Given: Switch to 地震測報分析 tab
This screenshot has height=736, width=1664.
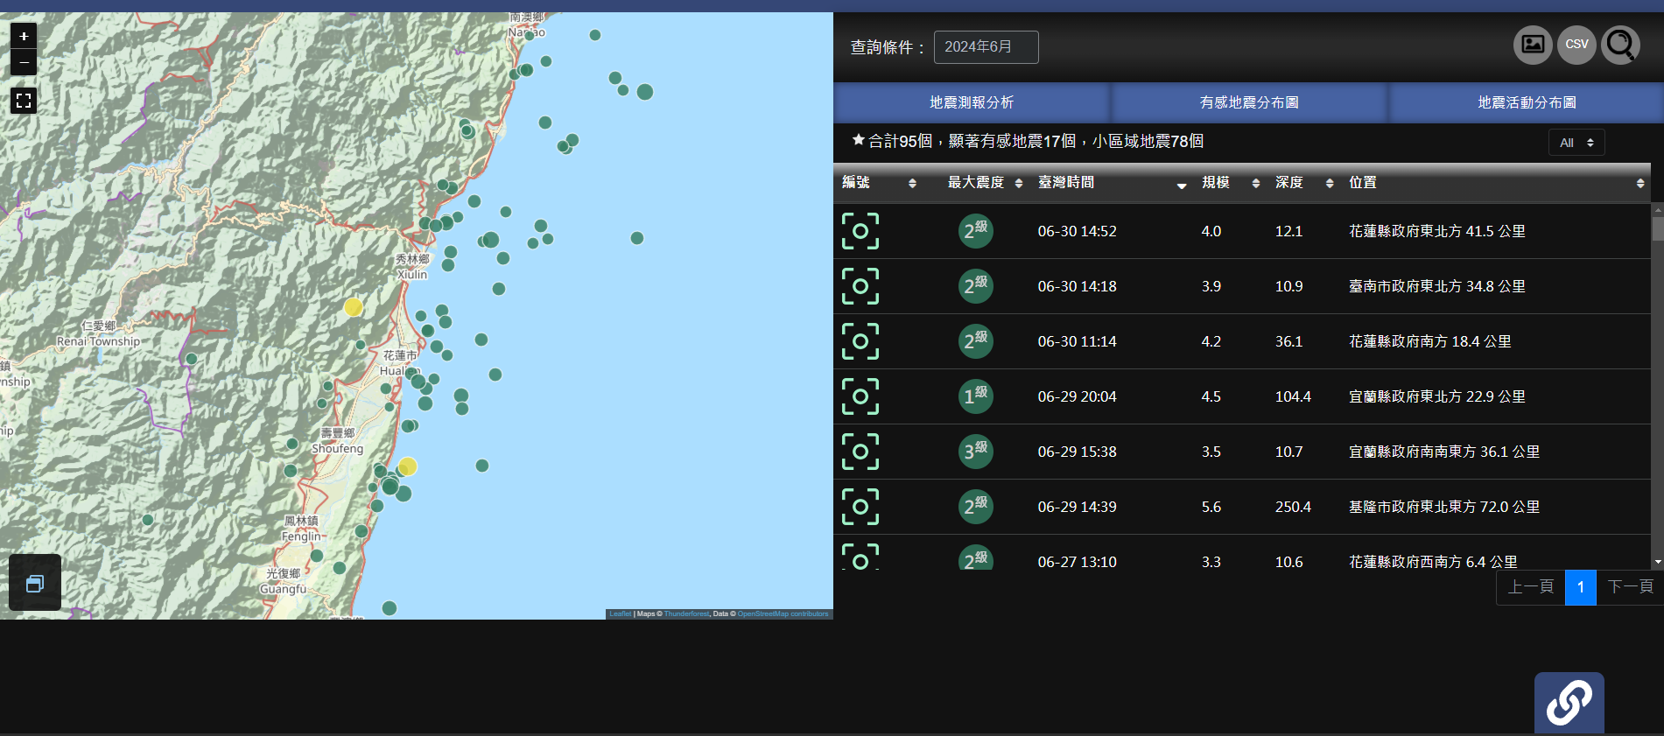Looking at the screenshot, I should tap(971, 102).
